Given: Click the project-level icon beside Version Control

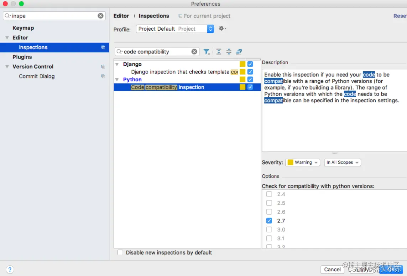Looking at the screenshot, I should pyautogui.click(x=103, y=67).
